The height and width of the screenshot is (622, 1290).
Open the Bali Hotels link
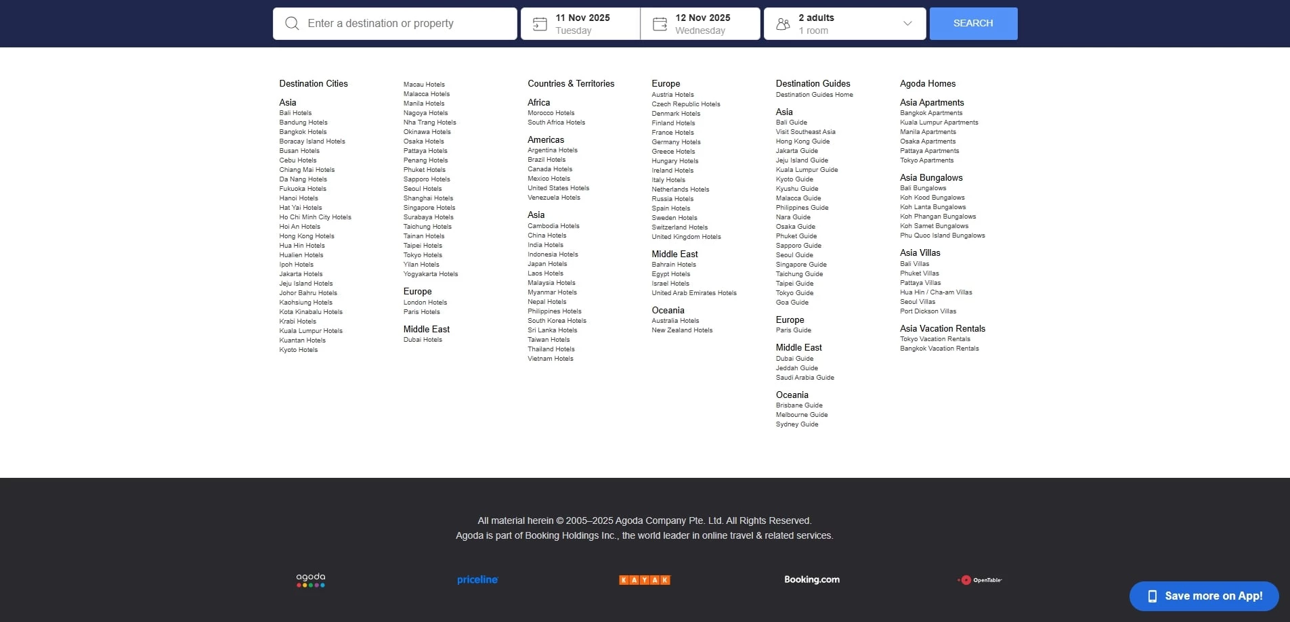click(x=295, y=113)
